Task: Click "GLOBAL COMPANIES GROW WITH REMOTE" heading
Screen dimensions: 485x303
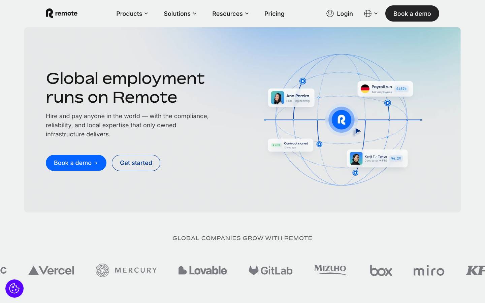Action: (243, 238)
